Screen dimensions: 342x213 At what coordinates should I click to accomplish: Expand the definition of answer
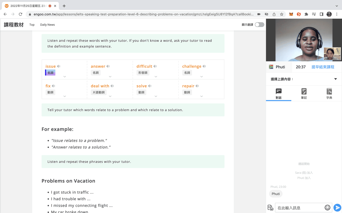click(110, 77)
